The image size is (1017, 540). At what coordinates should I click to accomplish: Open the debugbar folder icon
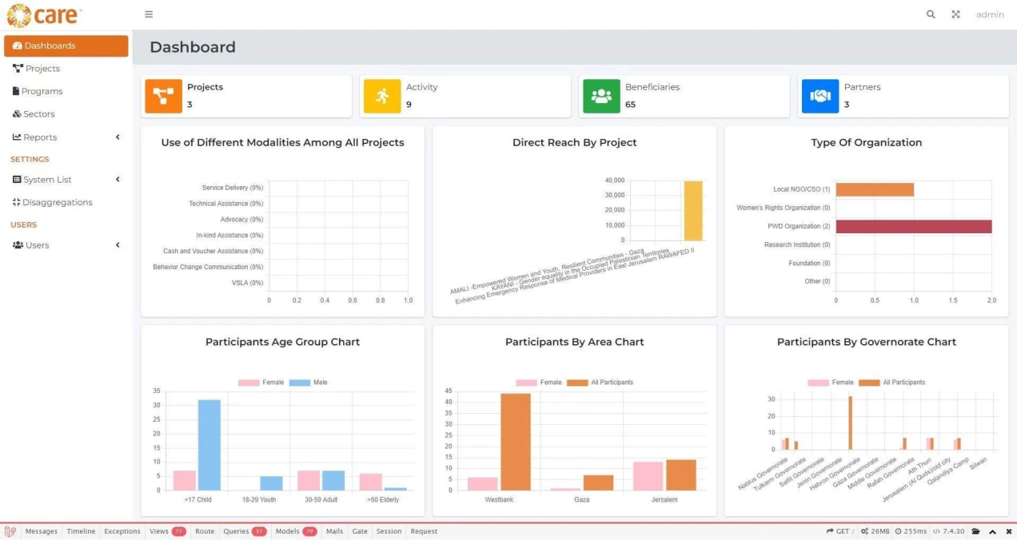click(x=975, y=531)
